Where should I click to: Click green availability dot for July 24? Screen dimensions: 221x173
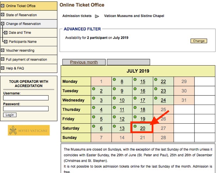(x=156, y=98)
